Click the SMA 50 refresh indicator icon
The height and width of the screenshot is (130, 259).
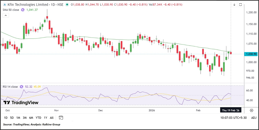[23, 10]
